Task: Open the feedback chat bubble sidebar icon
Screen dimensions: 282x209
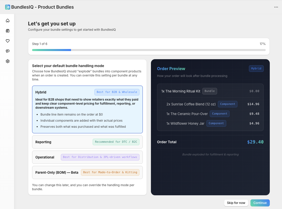Action: pos(7,51)
